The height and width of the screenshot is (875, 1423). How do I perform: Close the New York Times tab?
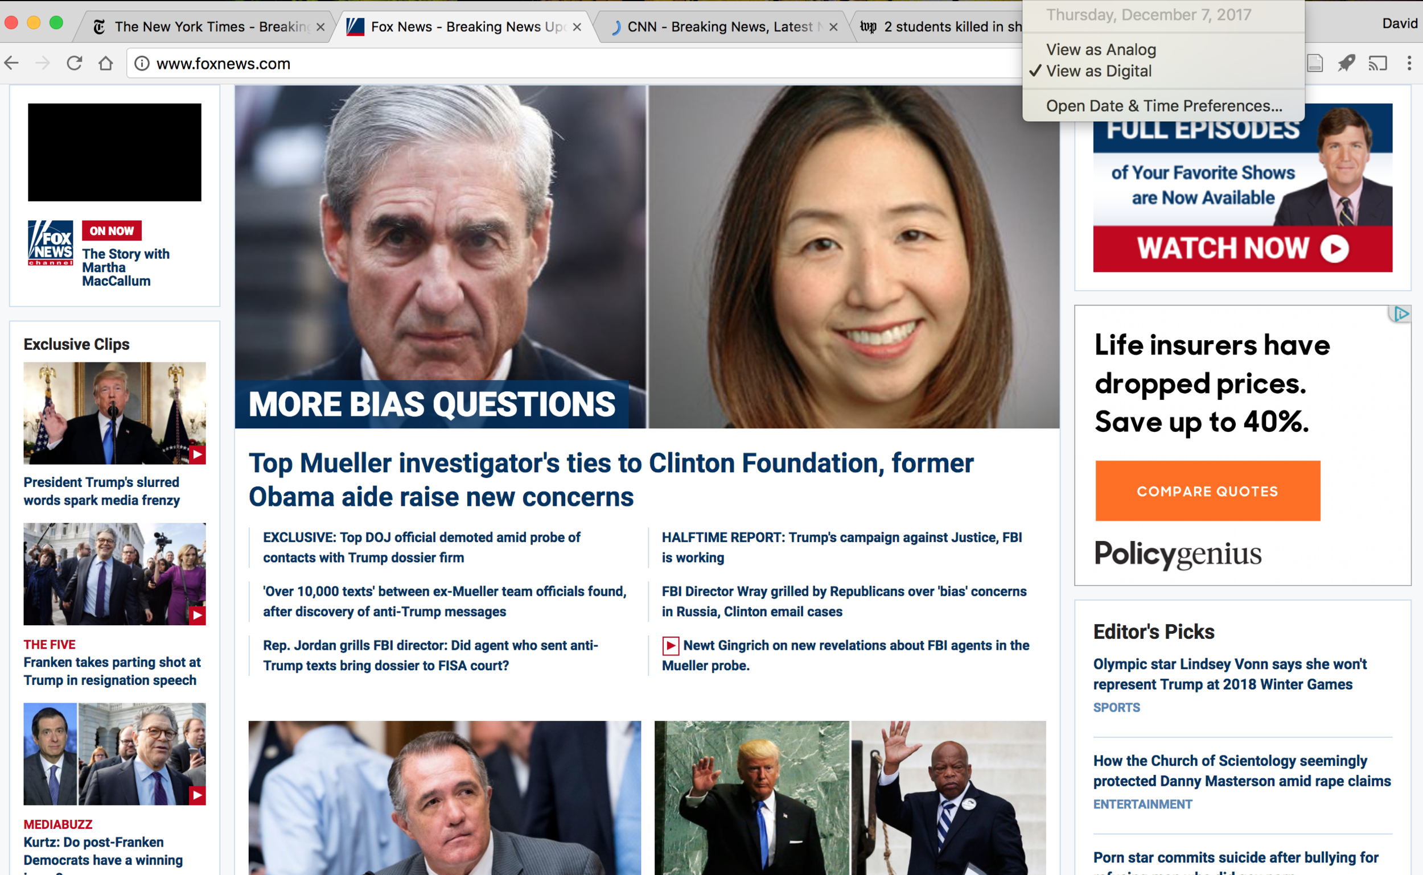click(x=320, y=27)
